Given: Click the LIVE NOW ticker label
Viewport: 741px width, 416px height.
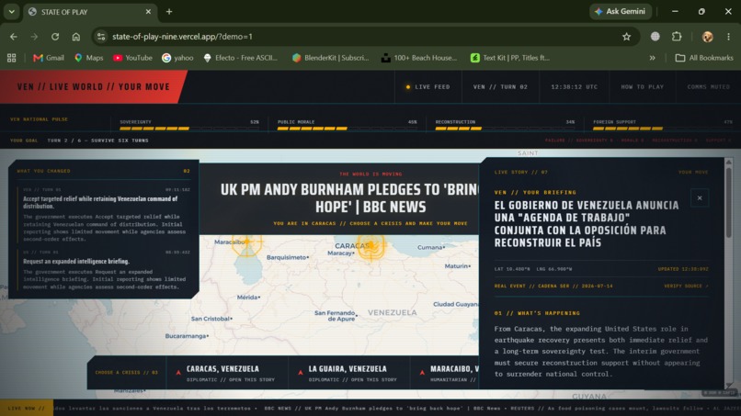Looking at the screenshot, I should [27, 408].
